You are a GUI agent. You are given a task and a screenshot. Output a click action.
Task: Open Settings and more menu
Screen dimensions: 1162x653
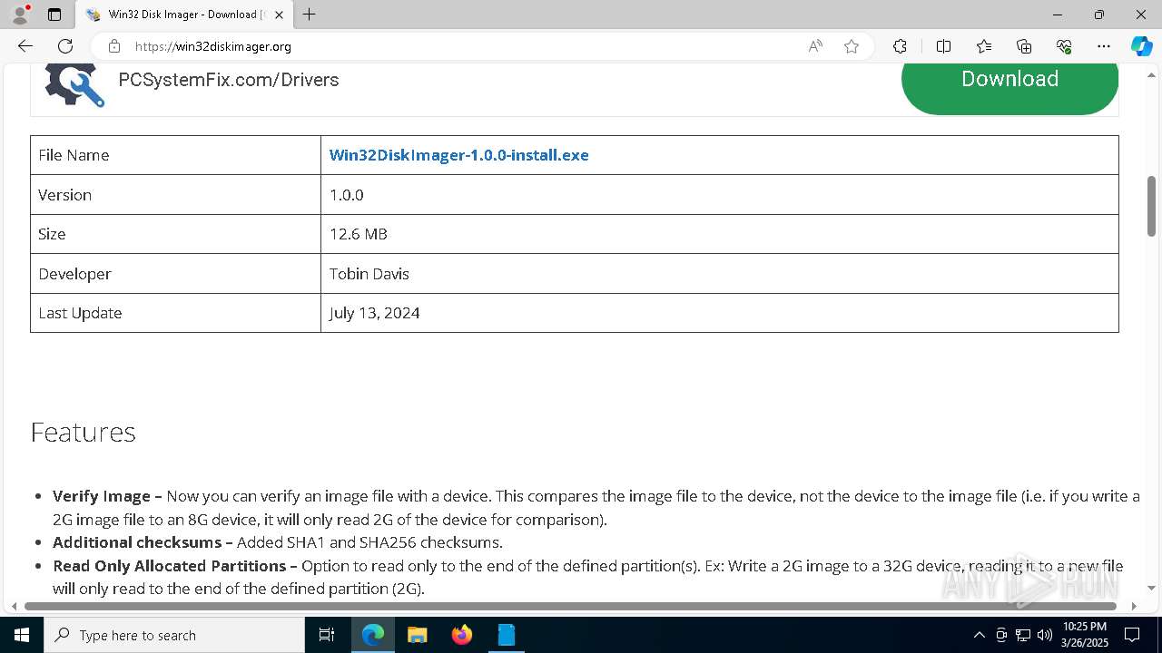click(x=1104, y=46)
